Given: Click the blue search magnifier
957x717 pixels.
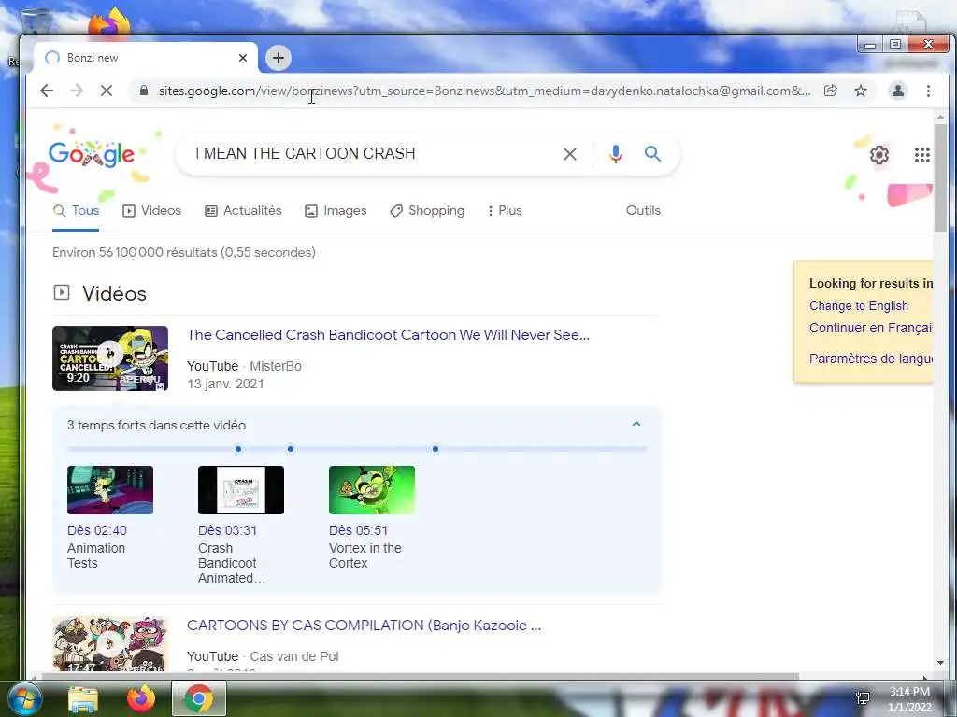Looking at the screenshot, I should 652,154.
